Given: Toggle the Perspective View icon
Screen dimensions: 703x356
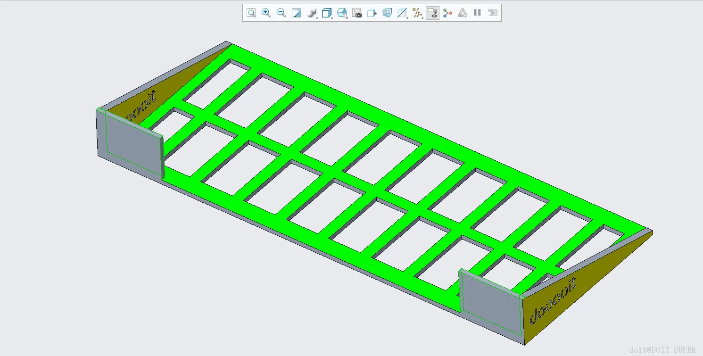Looking at the screenshot, I should [x=387, y=13].
